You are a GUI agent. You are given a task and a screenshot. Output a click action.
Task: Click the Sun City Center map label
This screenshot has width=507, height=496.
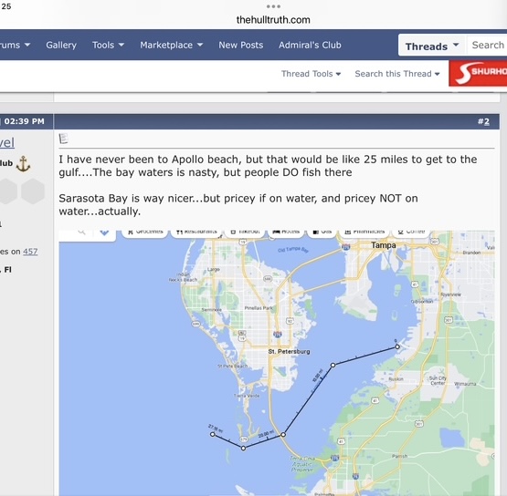[x=438, y=380]
